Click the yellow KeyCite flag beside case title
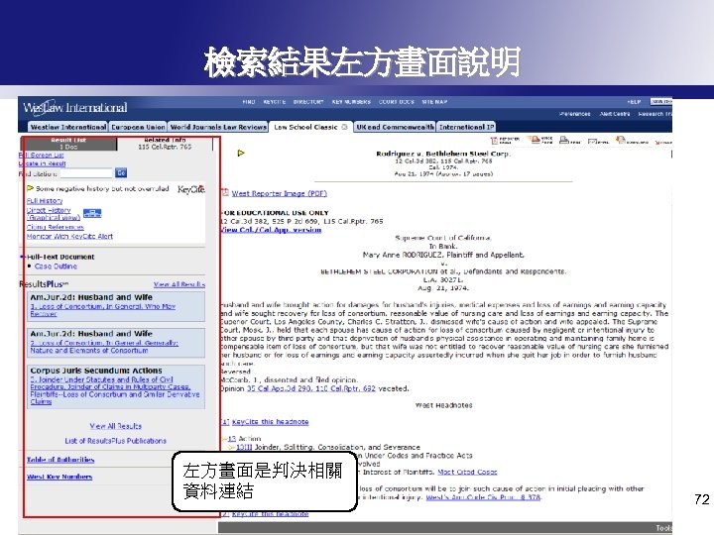714x535 pixels. click(x=241, y=153)
